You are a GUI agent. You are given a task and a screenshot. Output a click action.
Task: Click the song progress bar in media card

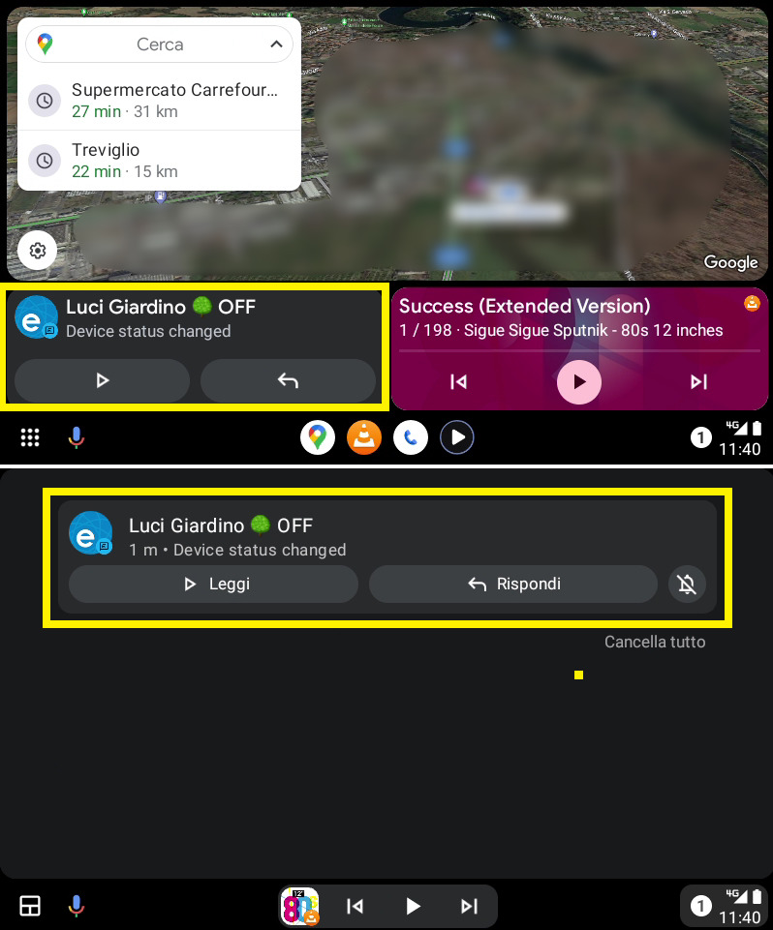(579, 350)
